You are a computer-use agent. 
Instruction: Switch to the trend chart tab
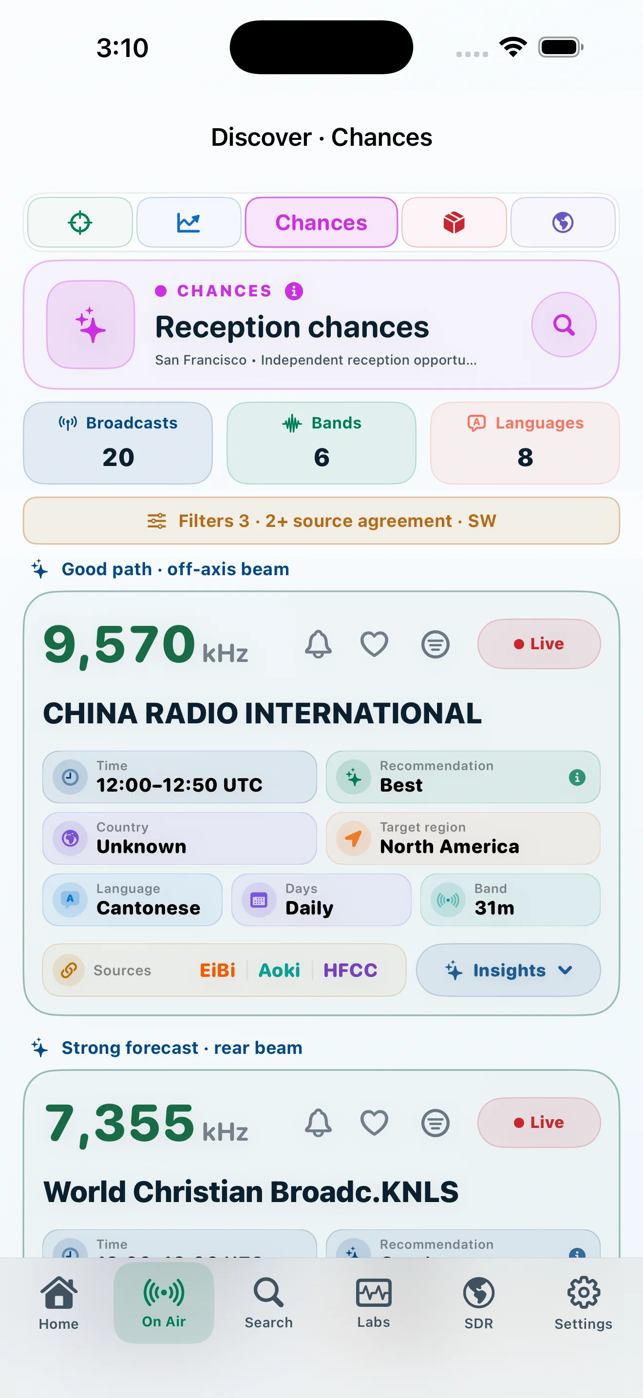tap(189, 222)
